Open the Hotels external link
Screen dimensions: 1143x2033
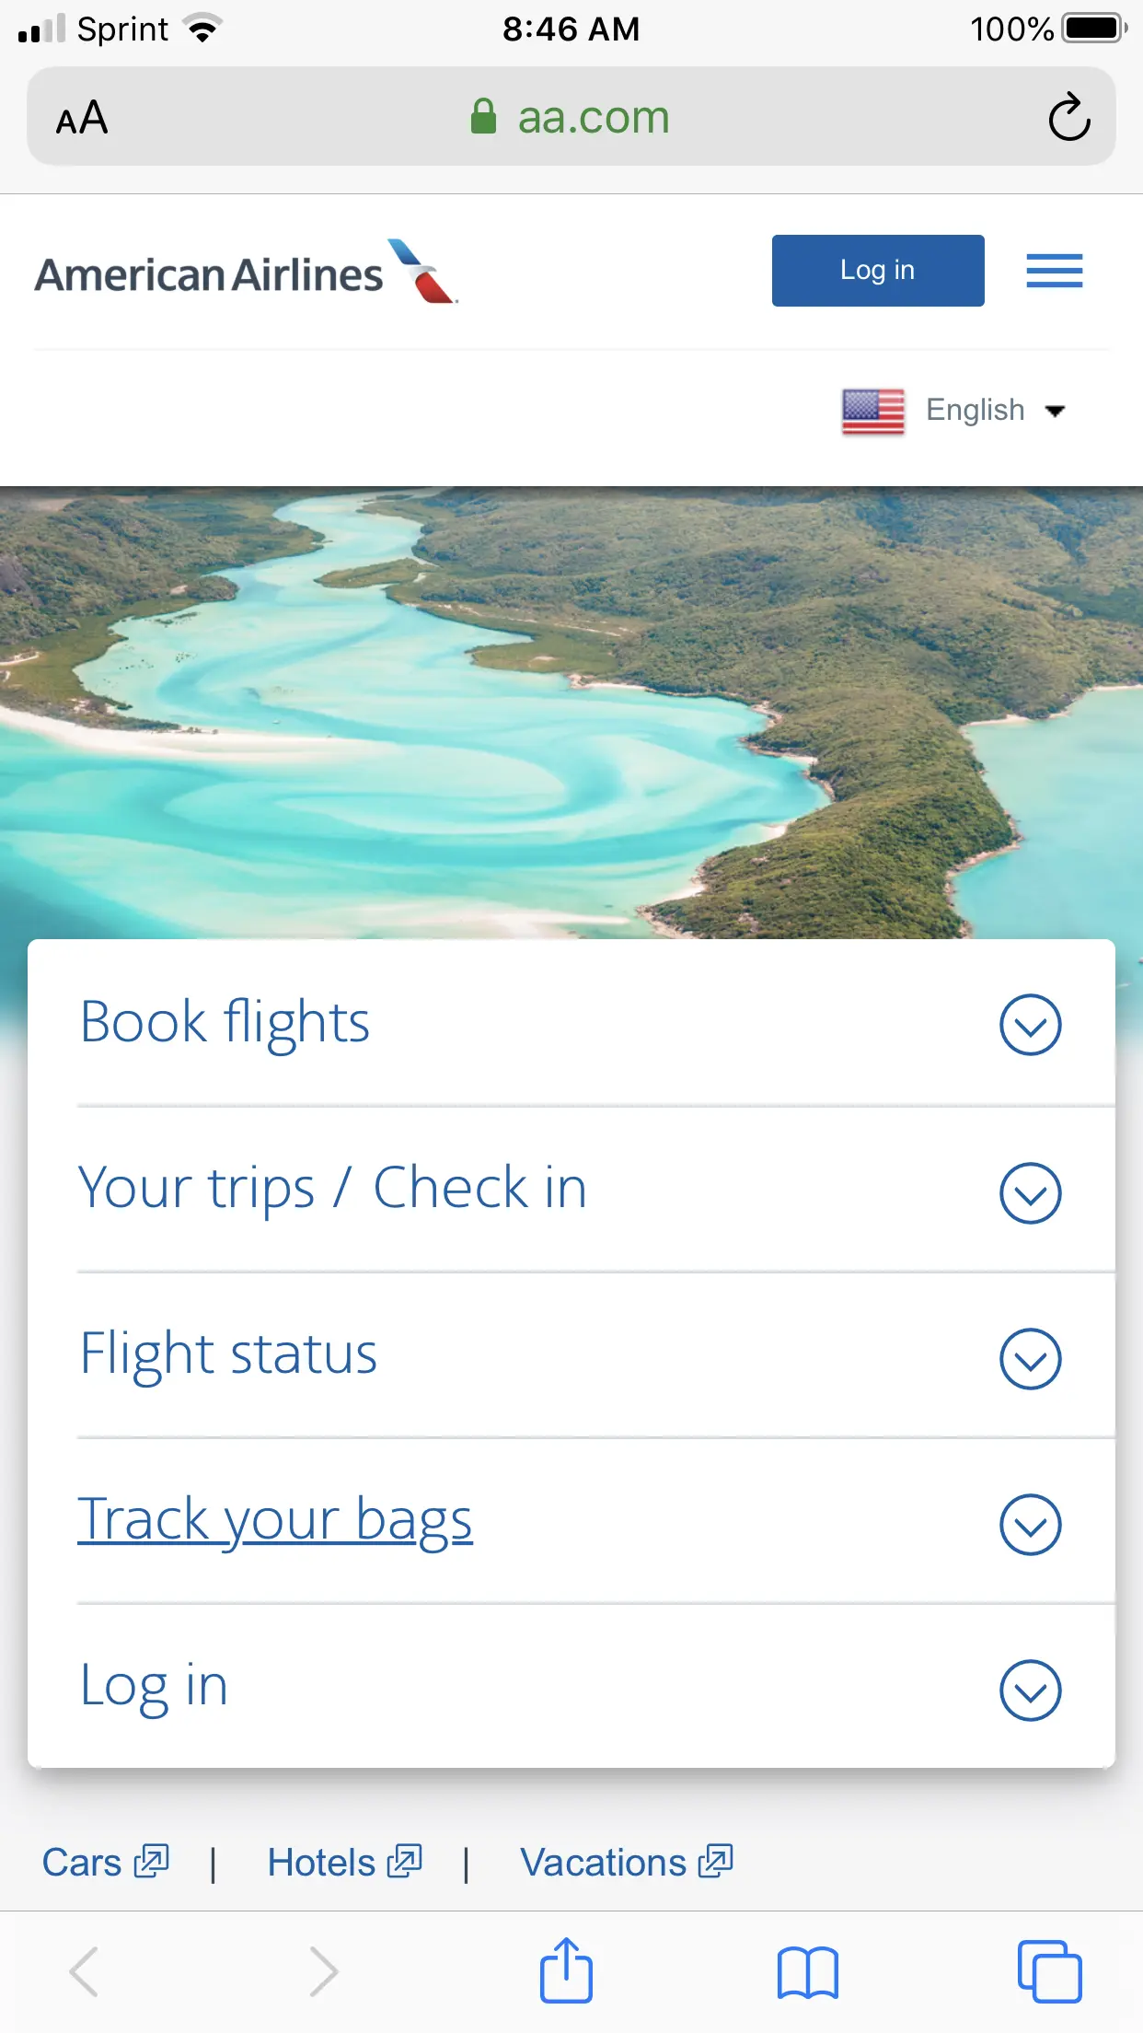click(x=343, y=1862)
